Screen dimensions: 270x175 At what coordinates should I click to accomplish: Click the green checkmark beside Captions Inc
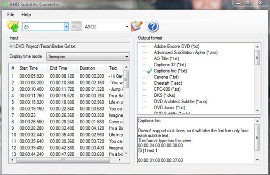click(x=149, y=71)
